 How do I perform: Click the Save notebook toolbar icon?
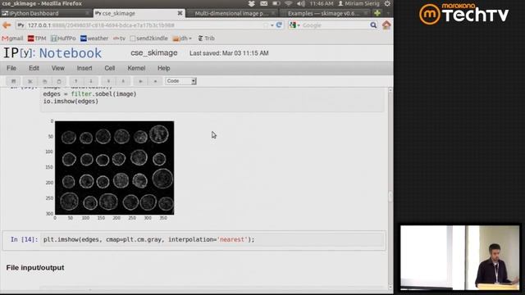(13, 81)
